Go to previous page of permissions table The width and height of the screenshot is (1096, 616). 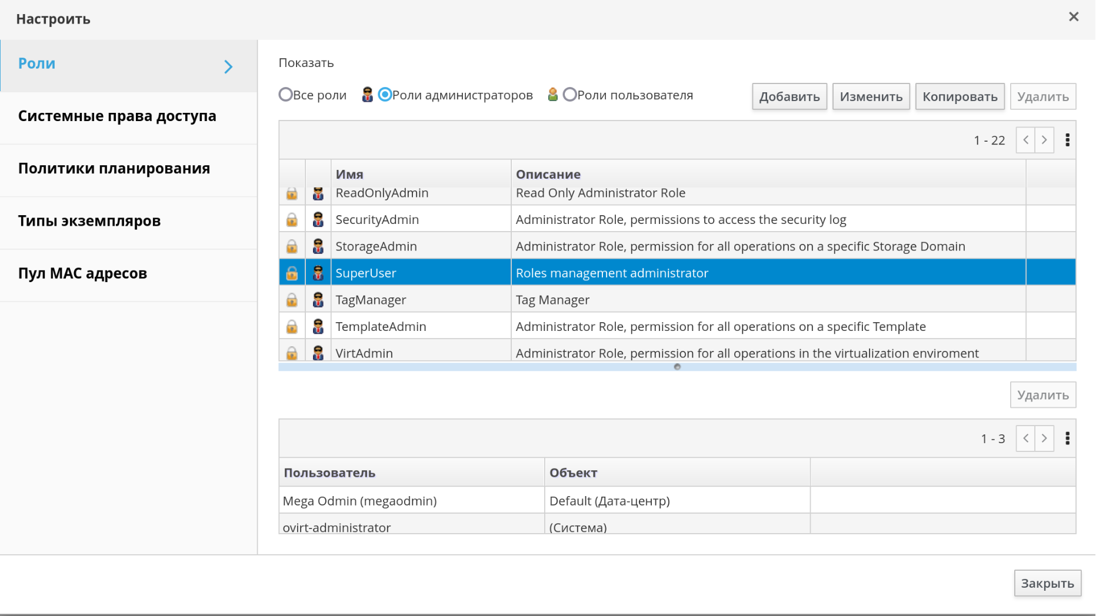[1025, 438]
